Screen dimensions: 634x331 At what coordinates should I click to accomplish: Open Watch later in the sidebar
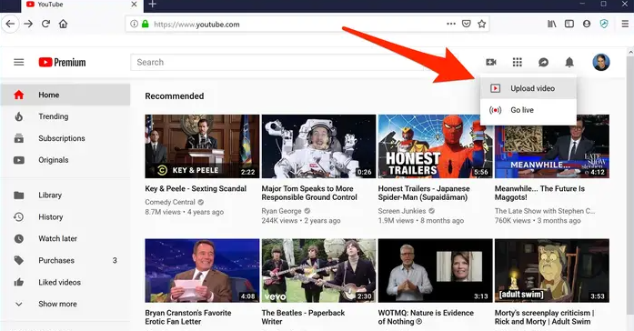65,238
